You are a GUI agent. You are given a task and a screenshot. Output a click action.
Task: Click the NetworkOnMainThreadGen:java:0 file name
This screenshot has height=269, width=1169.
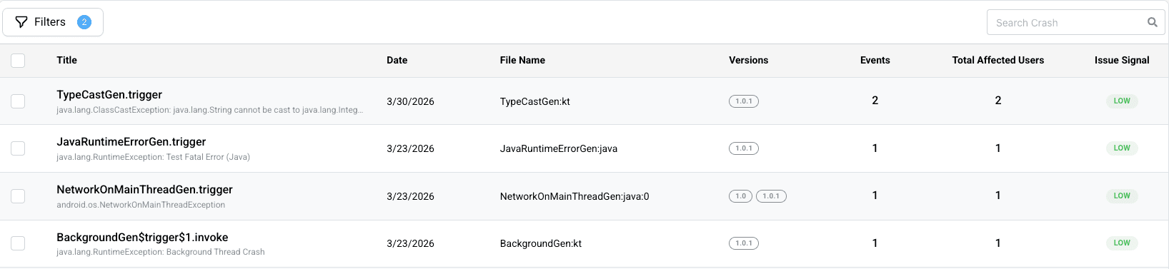click(574, 196)
